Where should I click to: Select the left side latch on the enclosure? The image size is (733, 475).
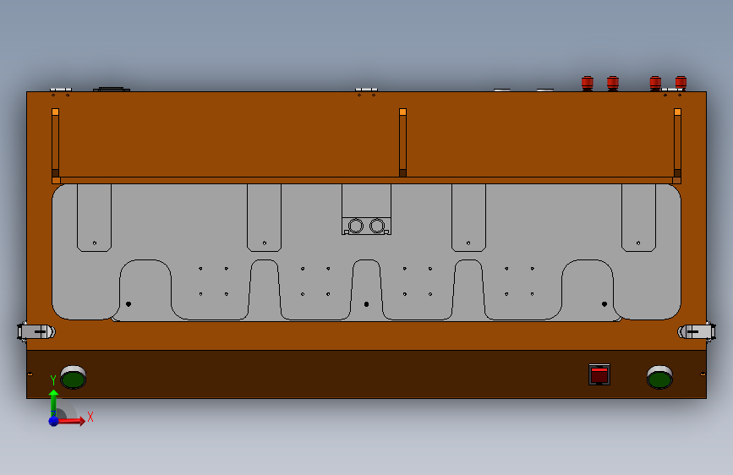36,331
